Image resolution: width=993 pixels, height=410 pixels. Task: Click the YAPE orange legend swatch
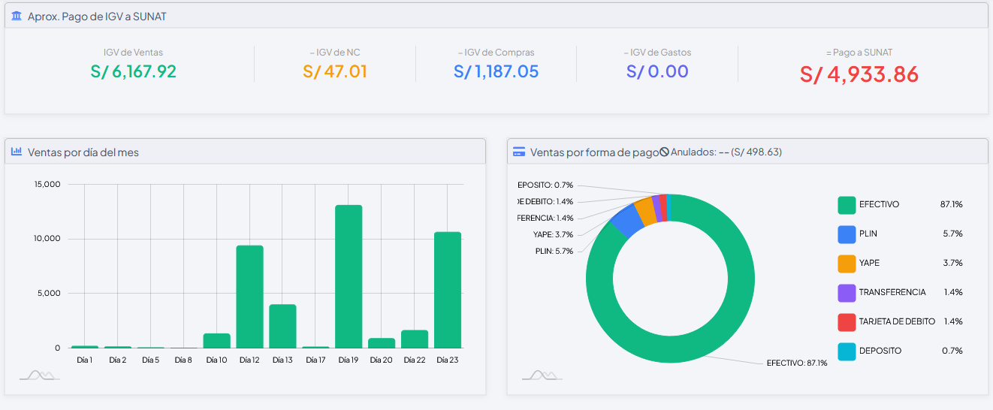(x=847, y=264)
